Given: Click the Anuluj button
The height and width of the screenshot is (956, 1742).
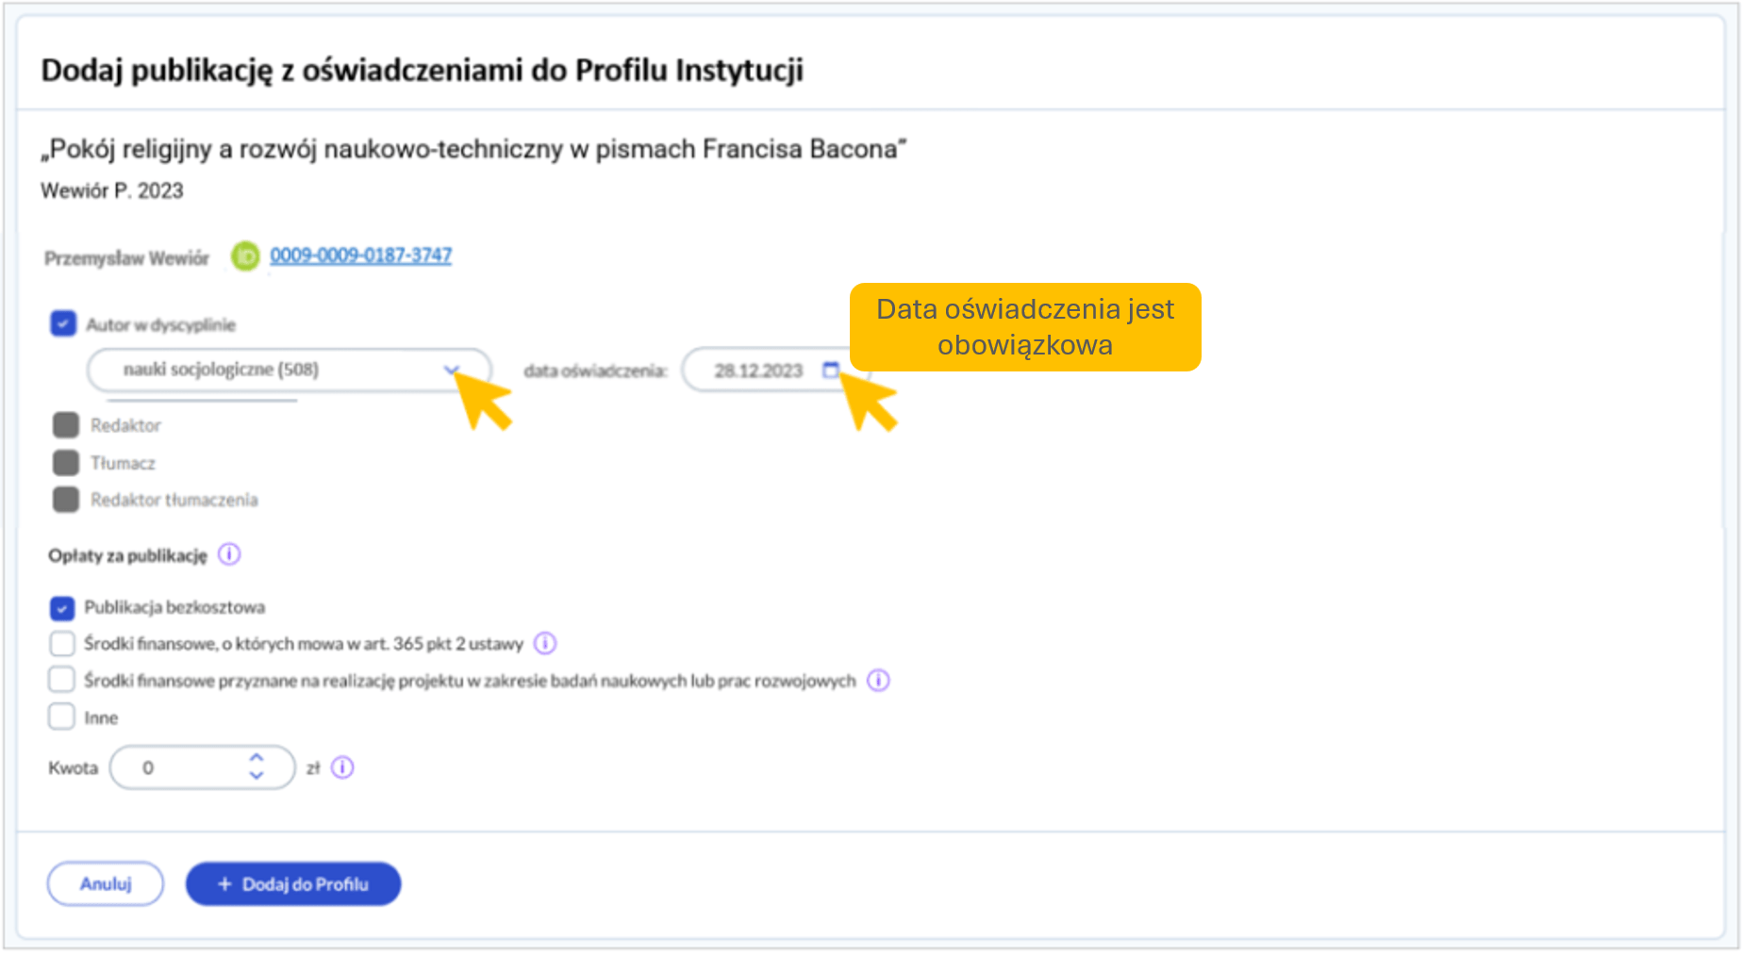Looking at the screenshot, I should (x=106, y=883).
